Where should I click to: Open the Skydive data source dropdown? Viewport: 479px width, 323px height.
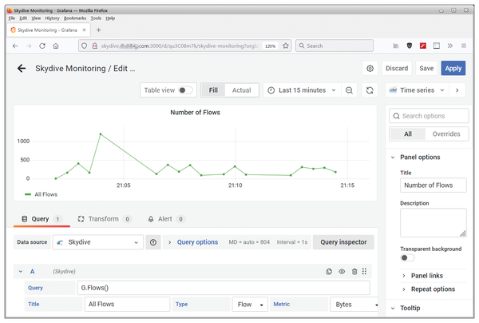pyautogui.click(x=98, y=242)
